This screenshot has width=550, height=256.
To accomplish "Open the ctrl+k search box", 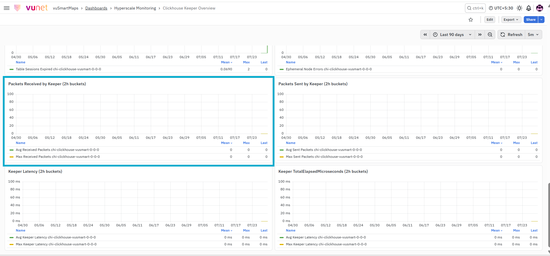I will pos(475,8).
